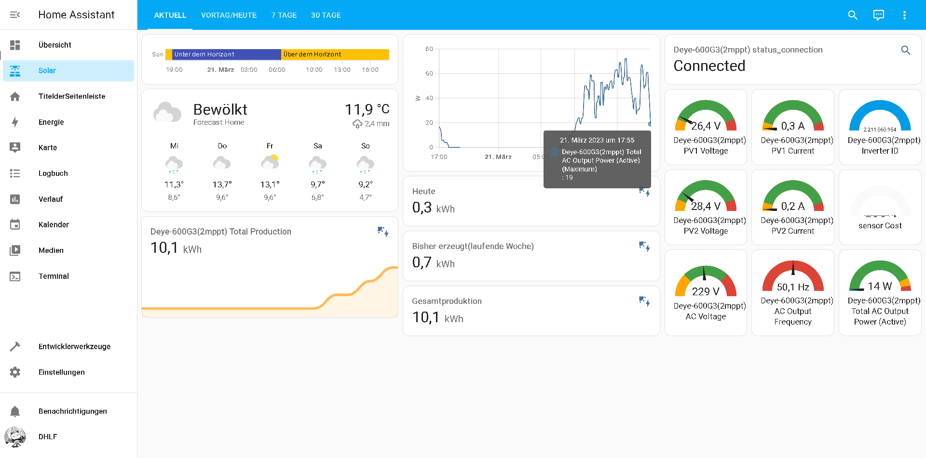
Task: Click the Do forecast column
Action: coord(222,171)
